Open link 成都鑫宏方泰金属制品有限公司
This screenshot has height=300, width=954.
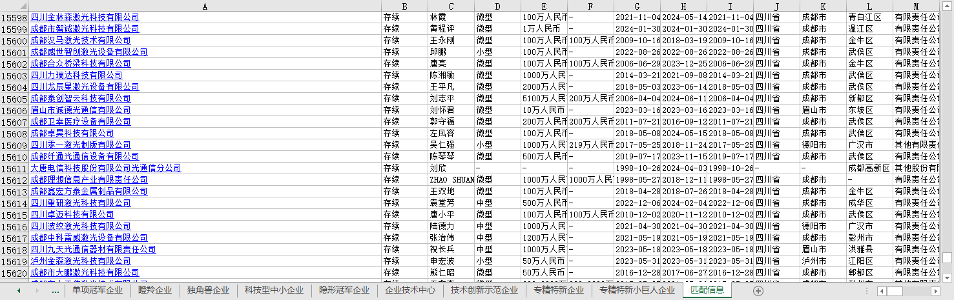(x=89, y=192)
